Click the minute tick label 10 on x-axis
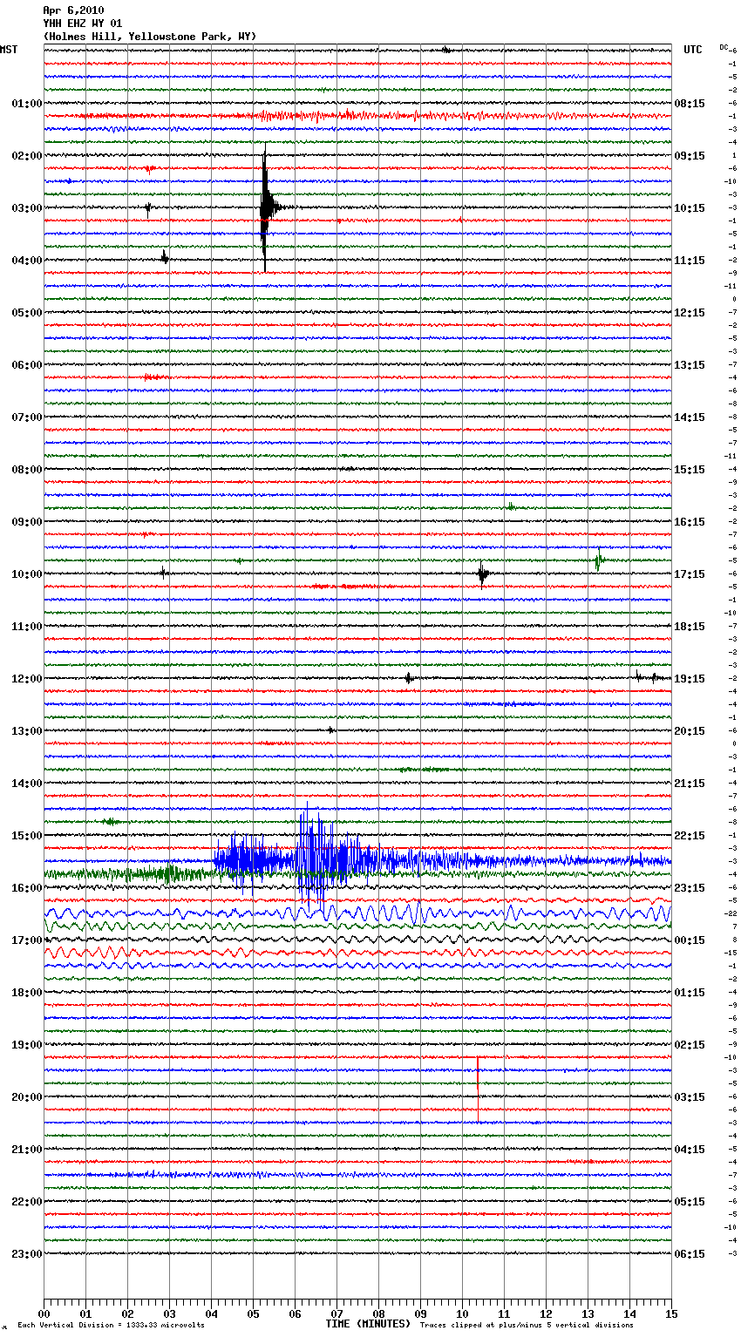 pyautogui.click(x=462, y=1313)
